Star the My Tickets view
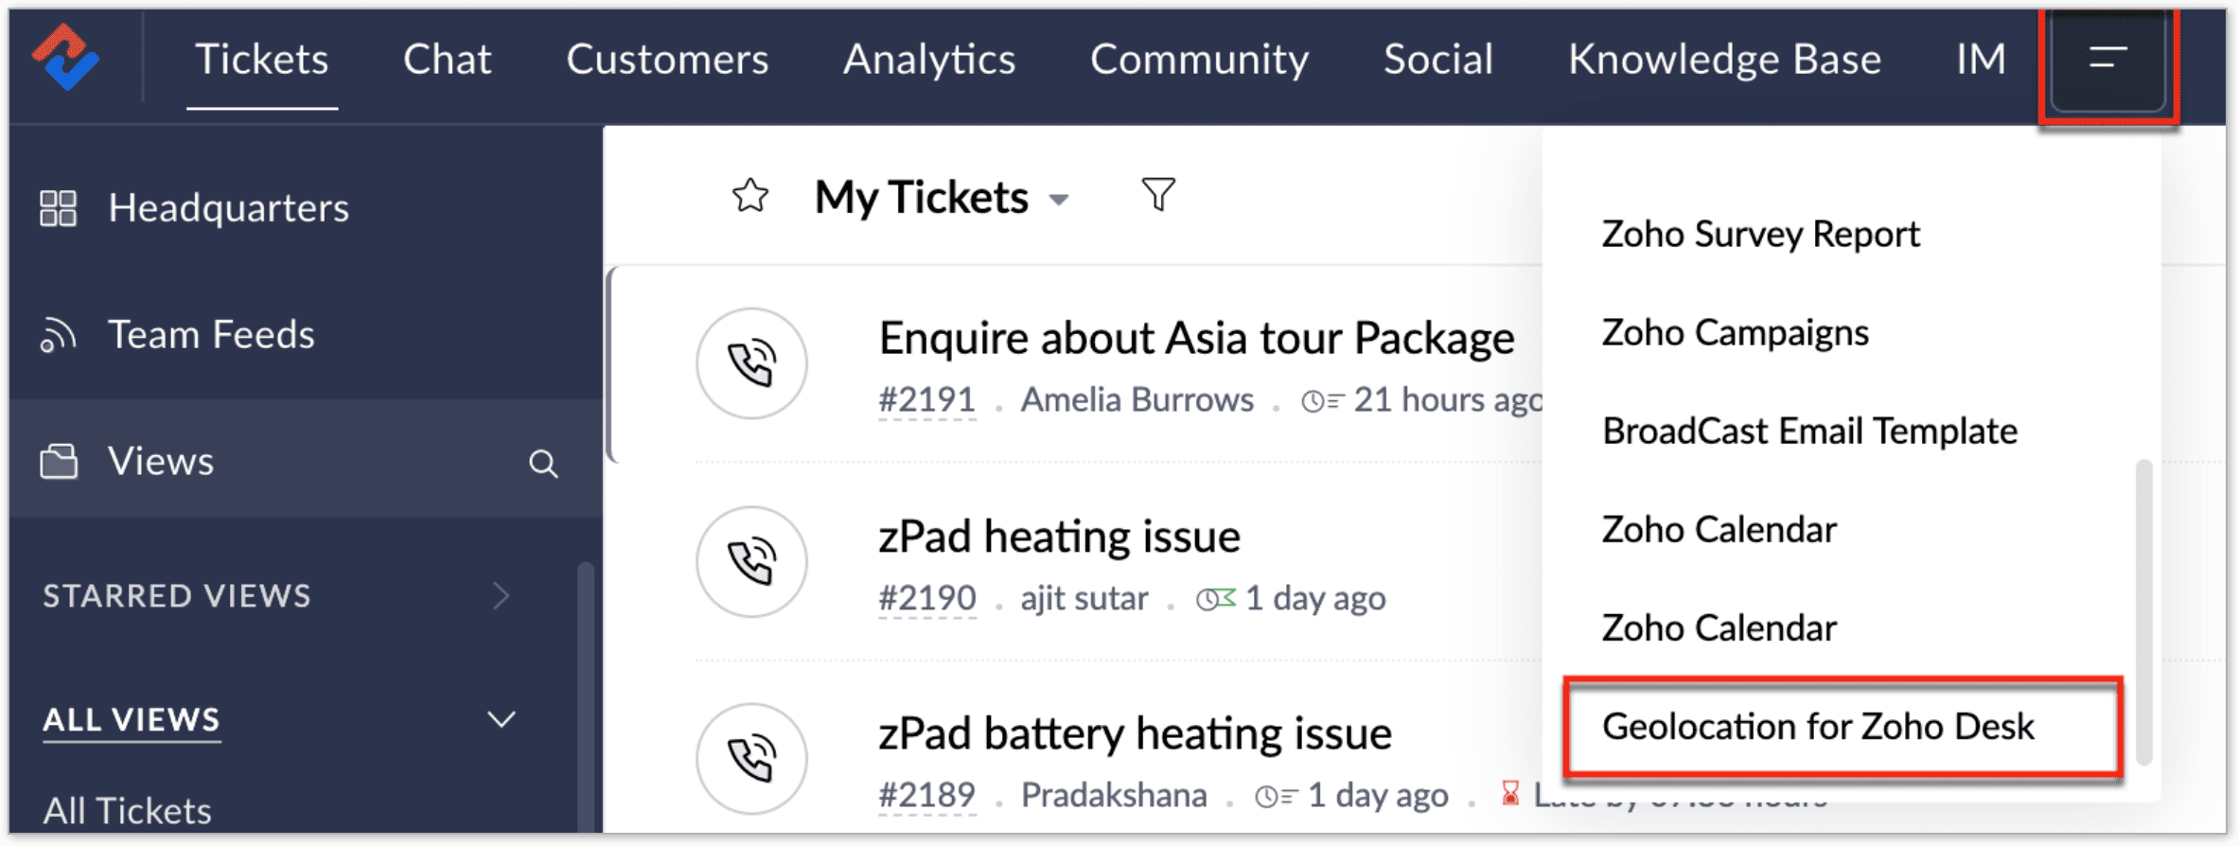 (750, 196)
